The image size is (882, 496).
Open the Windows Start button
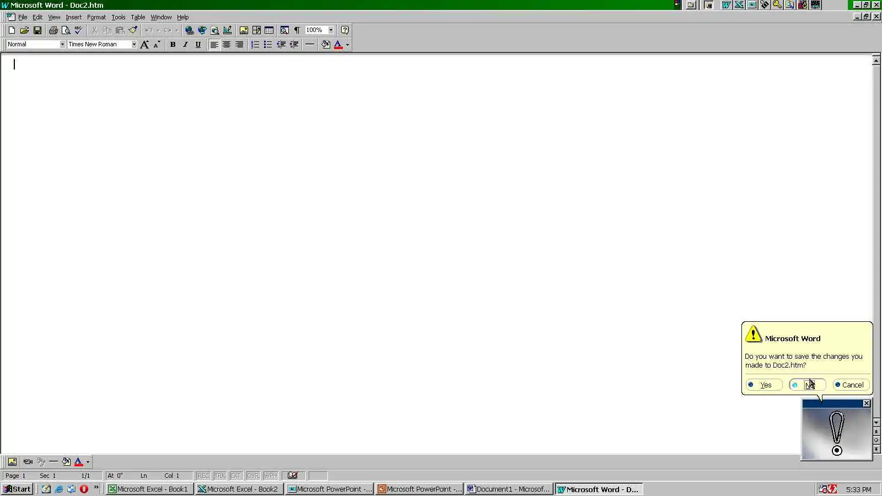click(x=17, y=489)
